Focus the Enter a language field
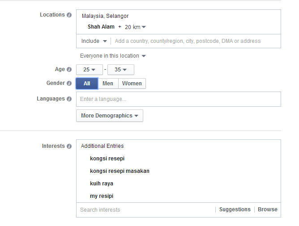This screenshot has width=299, height=226. tap(179, 99)
